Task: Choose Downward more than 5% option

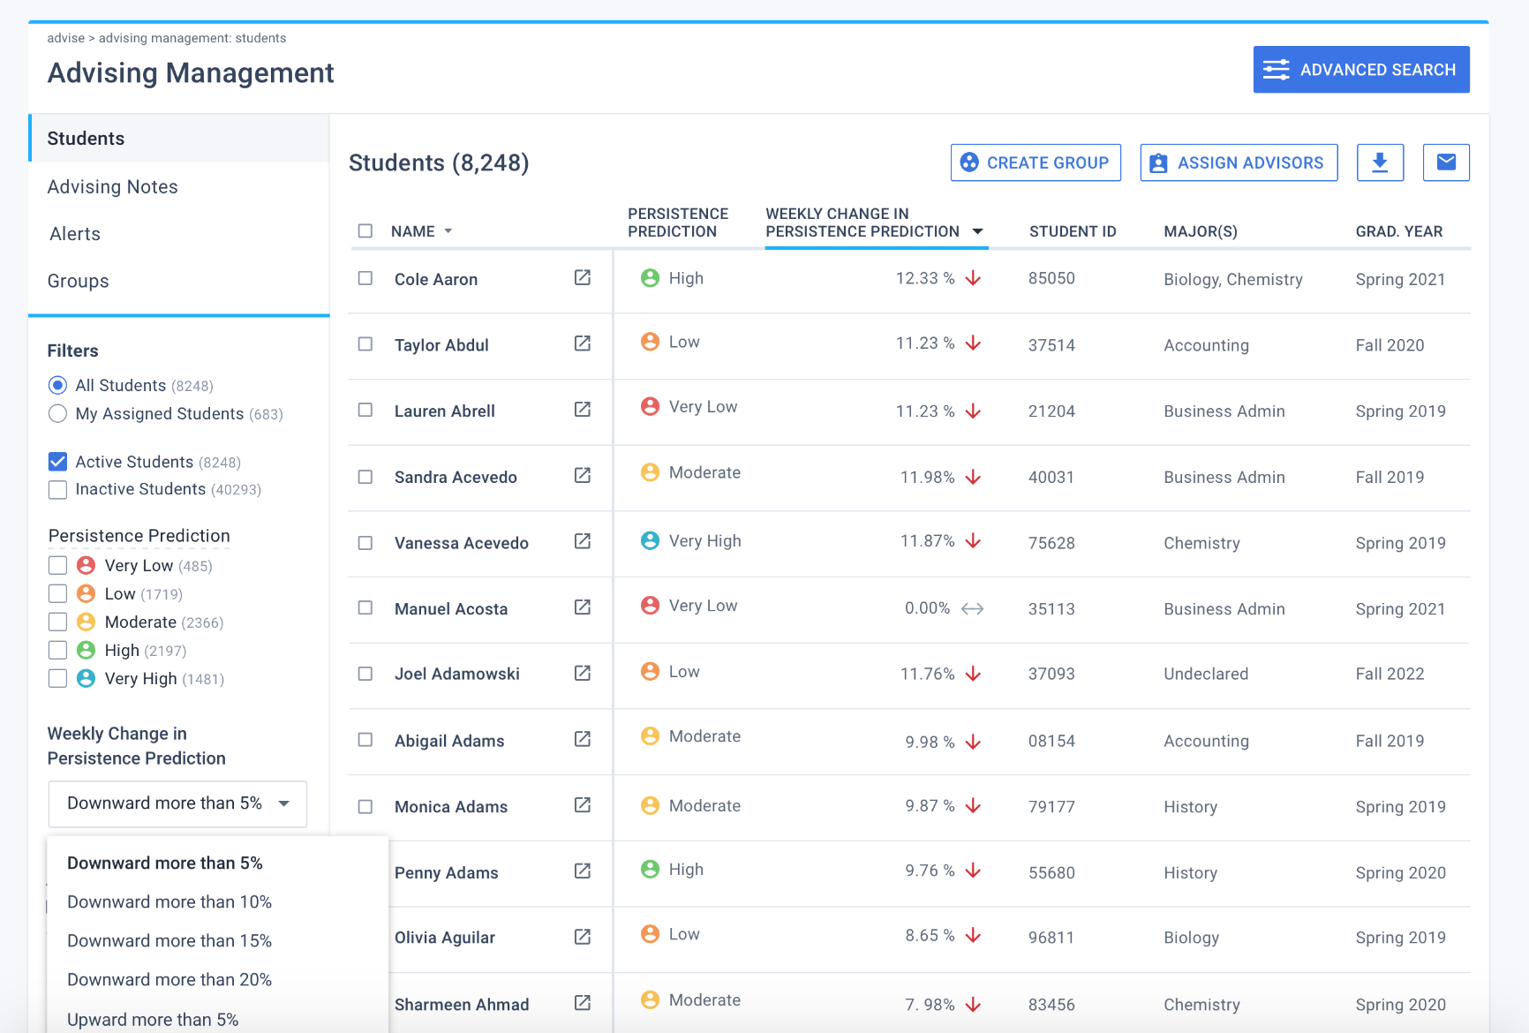Action: [x=165, y=863]
